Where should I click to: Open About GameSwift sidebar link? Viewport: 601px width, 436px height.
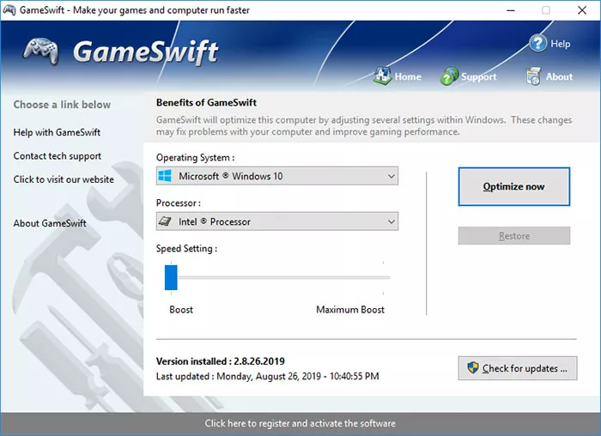(x=50, y=223)
